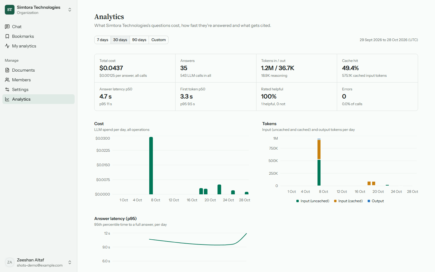Open My analytics page
The width and height of the screenshot is (435, 272).
pyautogui.click(x=38, y=46)
